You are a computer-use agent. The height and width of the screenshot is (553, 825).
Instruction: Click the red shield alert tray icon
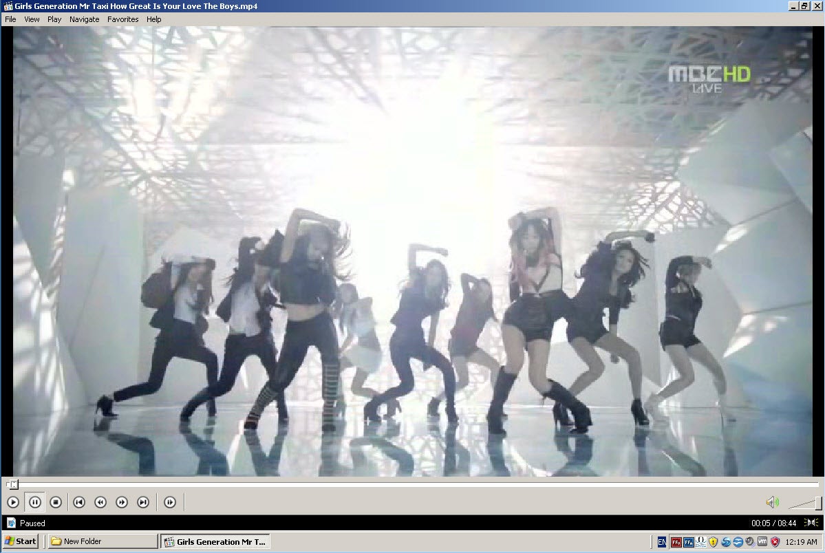pyautogui.click(x=775, y=542)
